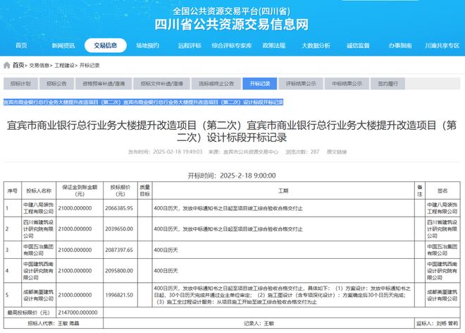Go to 政策法规 section
This screenshot has height=333, width=465.
274,45
